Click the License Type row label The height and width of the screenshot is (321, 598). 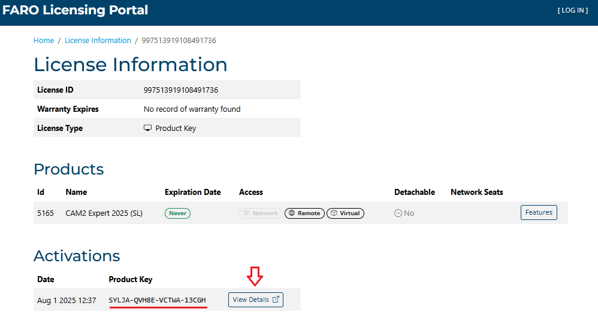(60, 128)
